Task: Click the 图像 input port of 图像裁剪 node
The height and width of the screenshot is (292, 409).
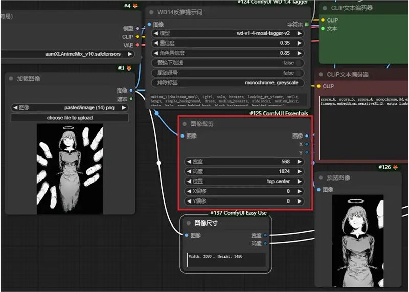Action: [183, 136]
